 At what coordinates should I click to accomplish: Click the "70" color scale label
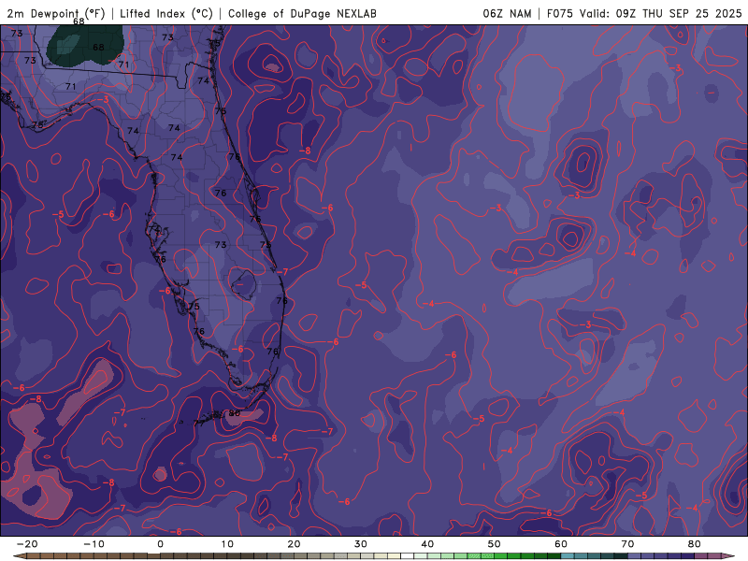tap(627, 544)
